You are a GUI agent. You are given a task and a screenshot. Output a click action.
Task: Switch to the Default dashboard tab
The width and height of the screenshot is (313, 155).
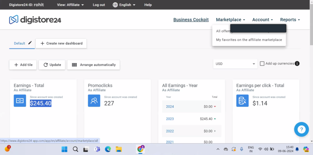[20, 43]
